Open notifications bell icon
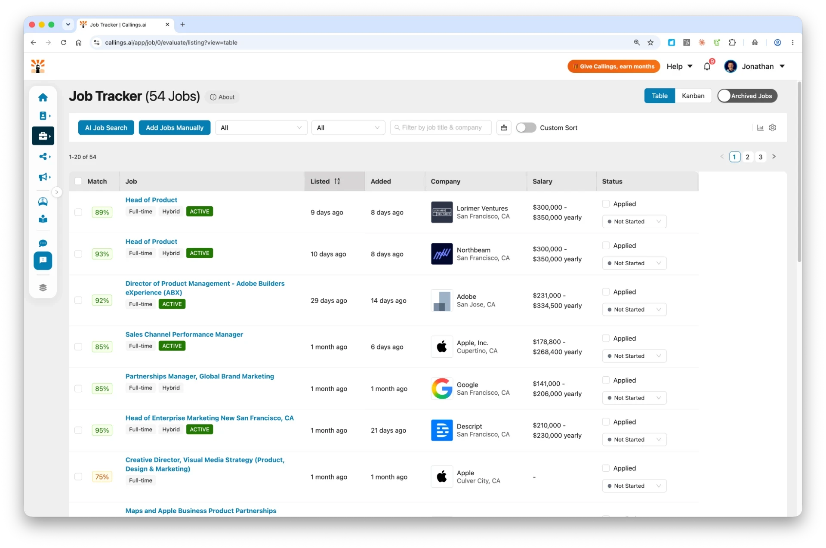Image resolution: width=826 pixels, height=548 pixels. click(707, 66)
